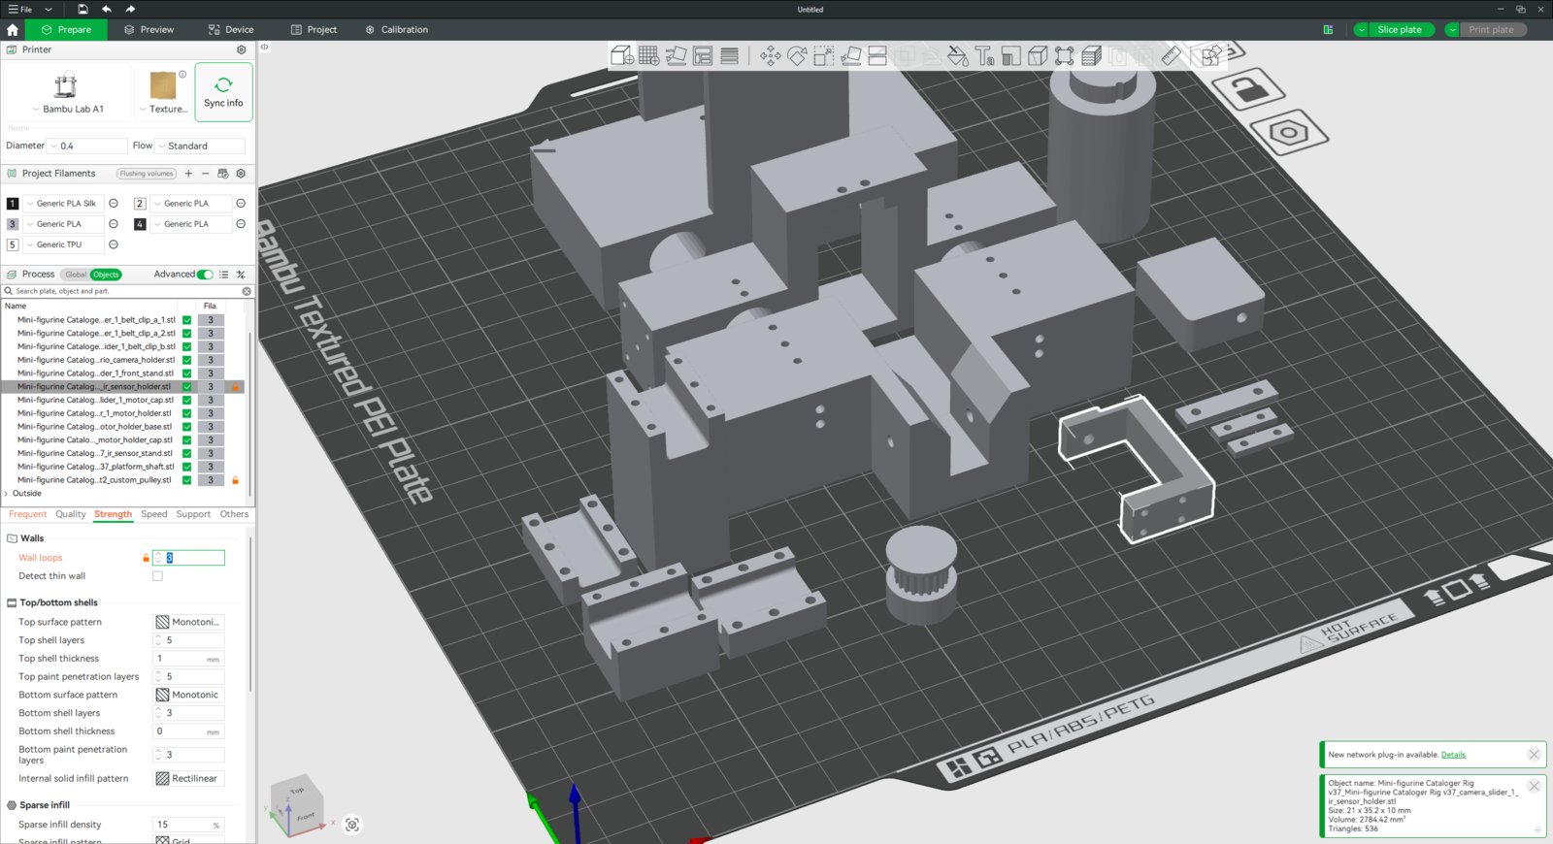This screenshot has width=1553, height=844.
Task: Click filament 1 black color swatch
Action: [x=13, y=204]
